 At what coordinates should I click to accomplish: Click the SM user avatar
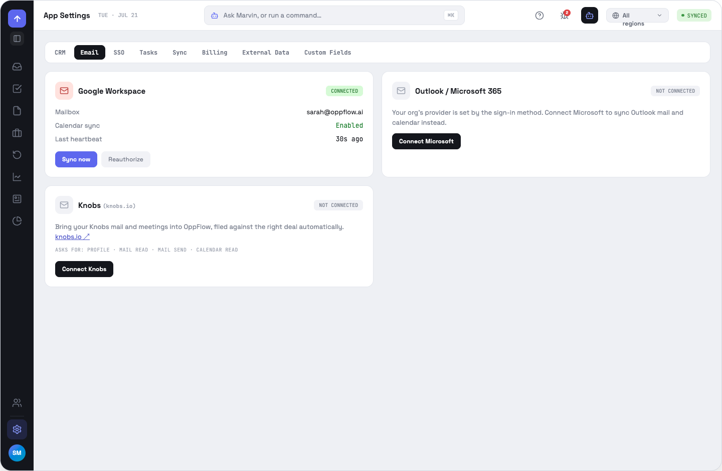[x=17, y=453]
